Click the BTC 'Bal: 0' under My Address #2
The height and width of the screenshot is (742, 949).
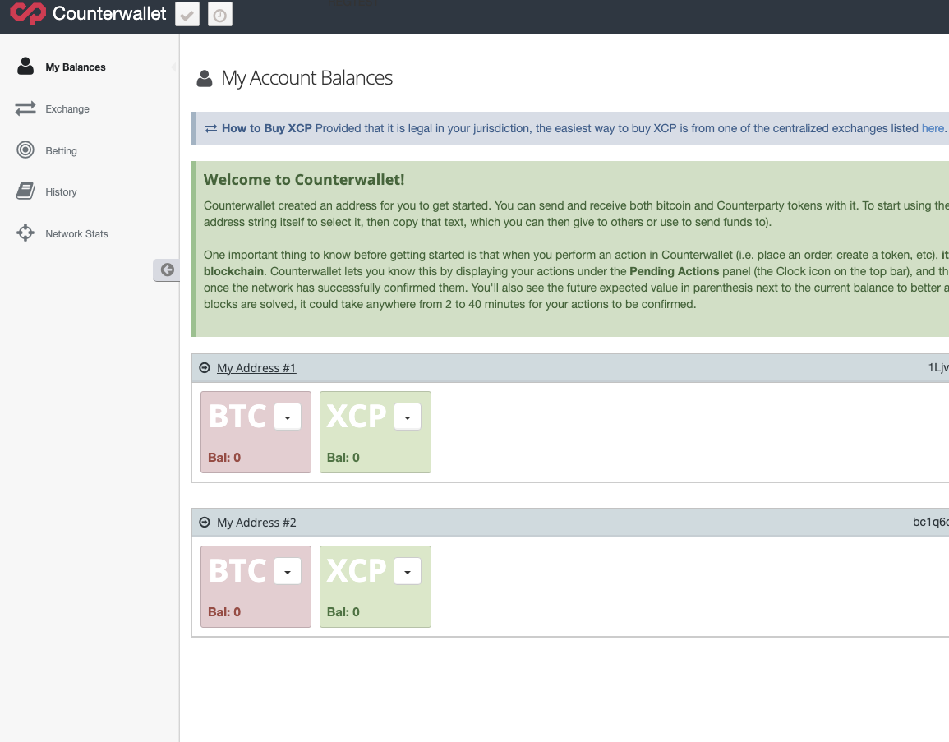[224, 612]
